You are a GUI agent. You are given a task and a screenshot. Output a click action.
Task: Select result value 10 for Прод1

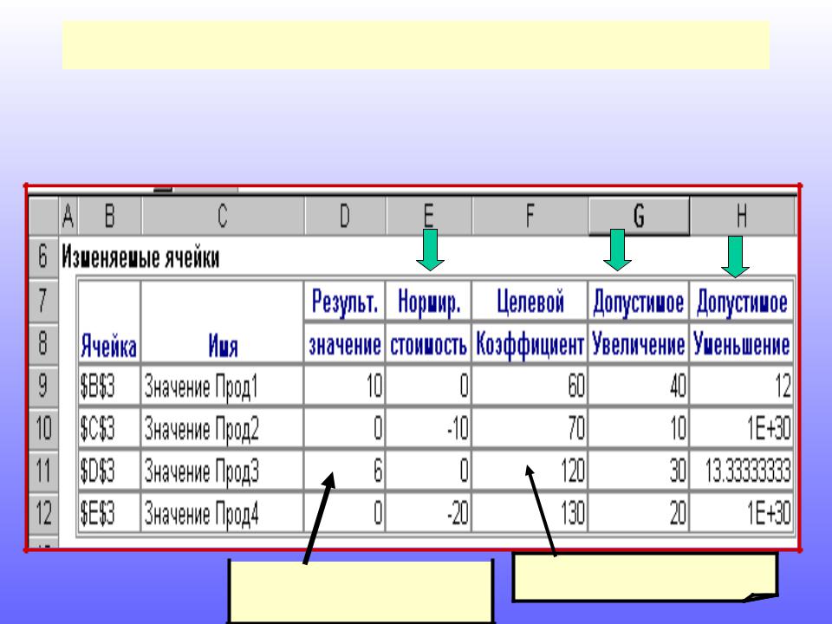tap(345, 386)
